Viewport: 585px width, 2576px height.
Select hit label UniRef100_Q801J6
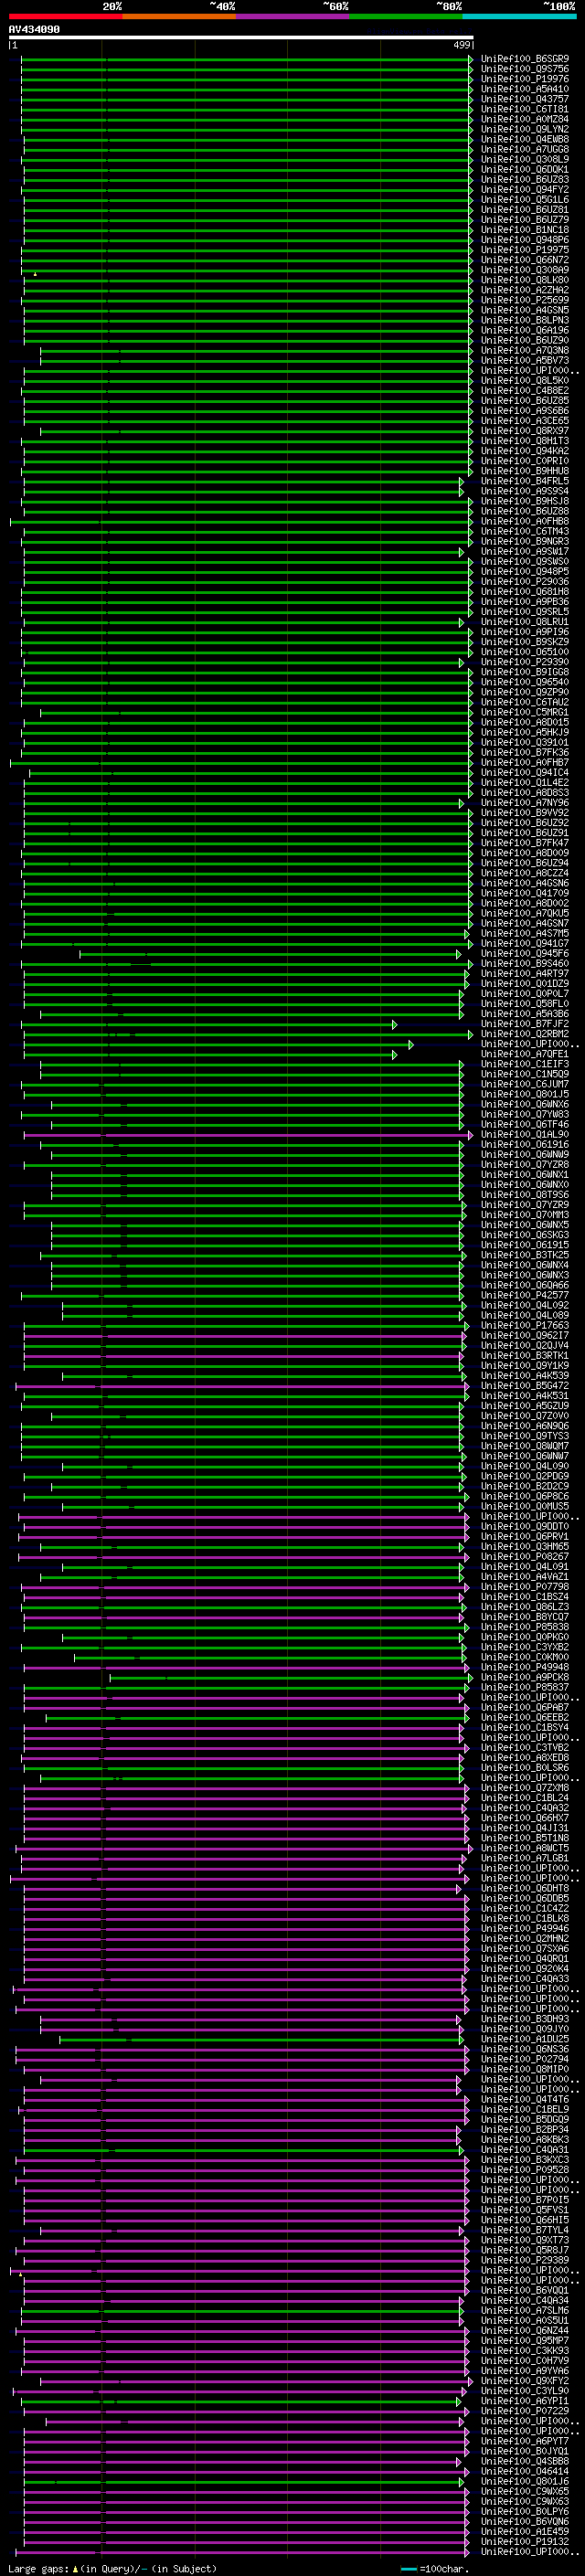tap(525, 2481)
